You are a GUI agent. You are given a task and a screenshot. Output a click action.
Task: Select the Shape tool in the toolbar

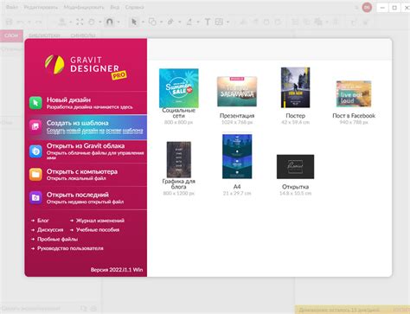tap(152, 22)
